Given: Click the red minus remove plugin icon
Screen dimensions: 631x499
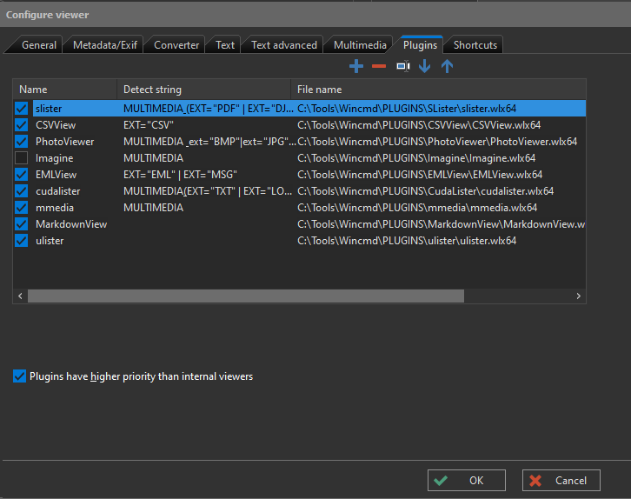Looking at the screenshot, I should (379, 66).
